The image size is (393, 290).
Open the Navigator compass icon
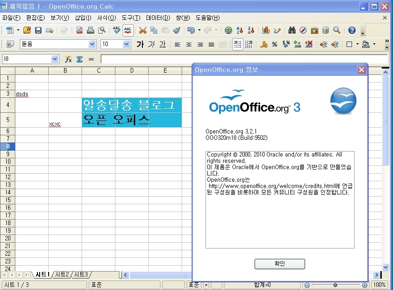click(x=303, y=30)
